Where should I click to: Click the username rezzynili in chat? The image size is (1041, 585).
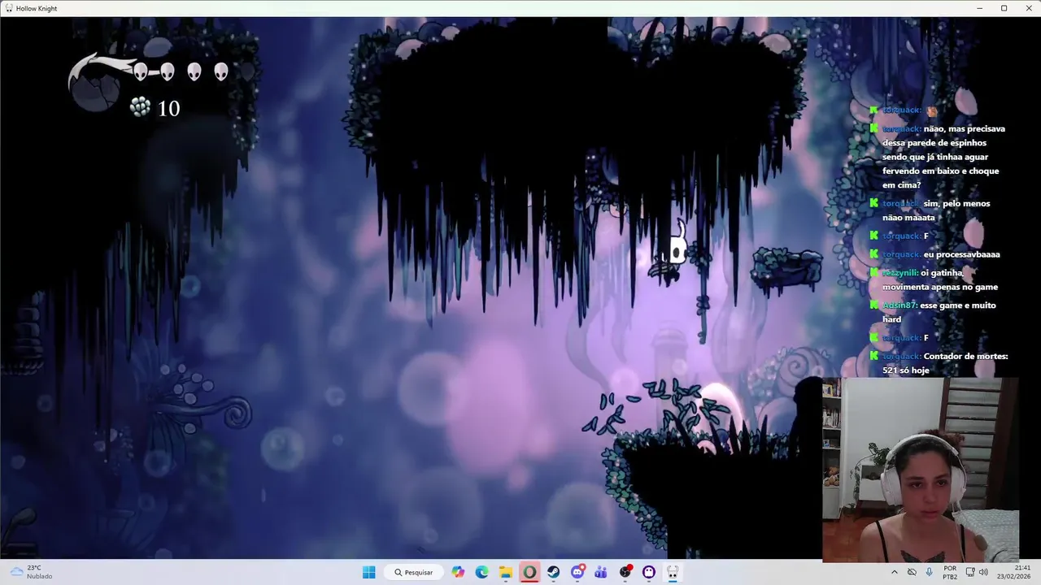pos(900,273)
